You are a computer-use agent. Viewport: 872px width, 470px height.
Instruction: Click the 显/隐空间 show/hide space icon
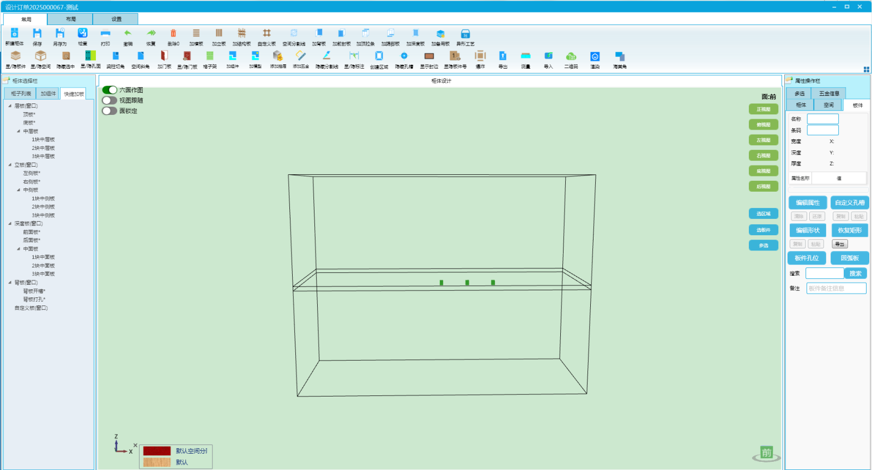coord(40,56)
